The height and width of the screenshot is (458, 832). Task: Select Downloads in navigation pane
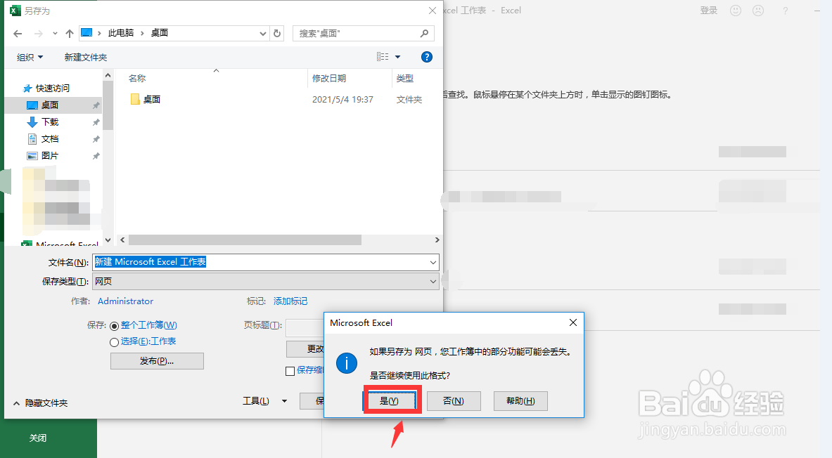[x=50, y=122]
